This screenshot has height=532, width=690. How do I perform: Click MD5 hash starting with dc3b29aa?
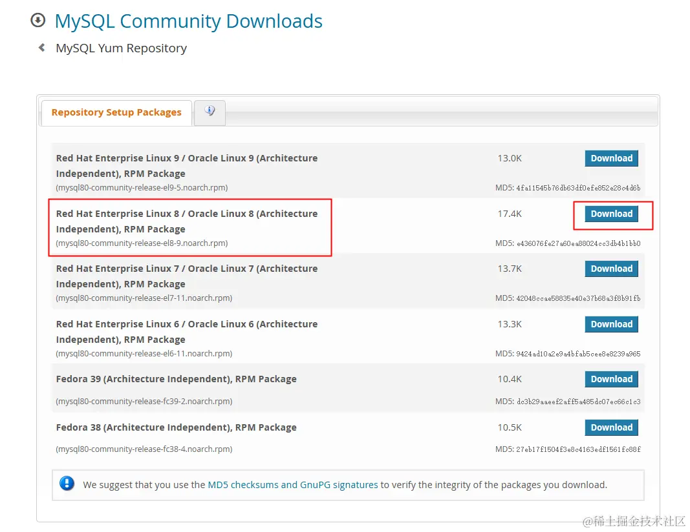[x=578, y=402]
